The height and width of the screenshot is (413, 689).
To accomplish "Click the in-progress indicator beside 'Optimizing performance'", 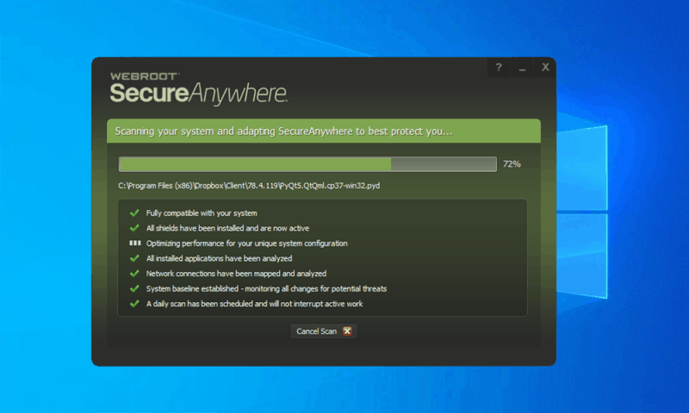I will coord(135,243).
